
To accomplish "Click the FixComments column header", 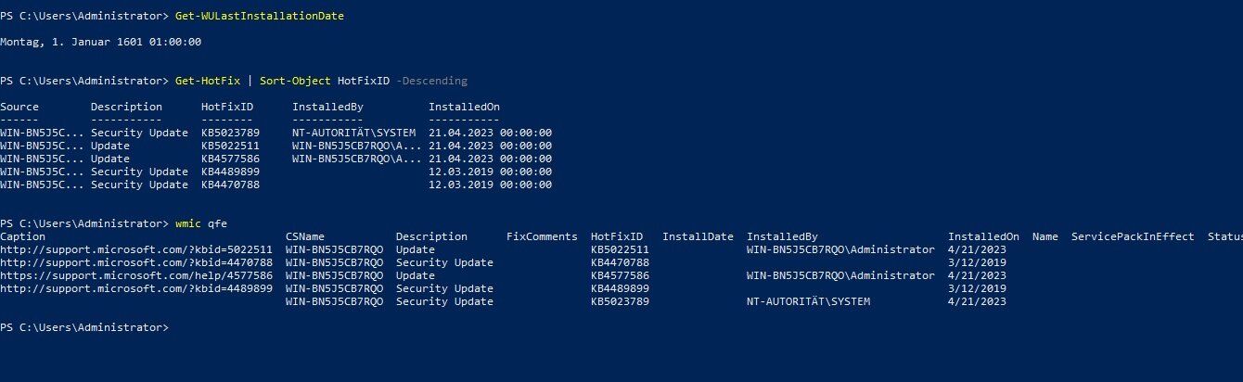I will pyautogui.click(x=542, y=237).
